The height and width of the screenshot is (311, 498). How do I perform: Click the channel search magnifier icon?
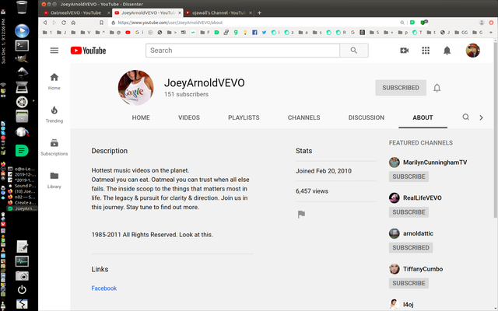(465, 117)
